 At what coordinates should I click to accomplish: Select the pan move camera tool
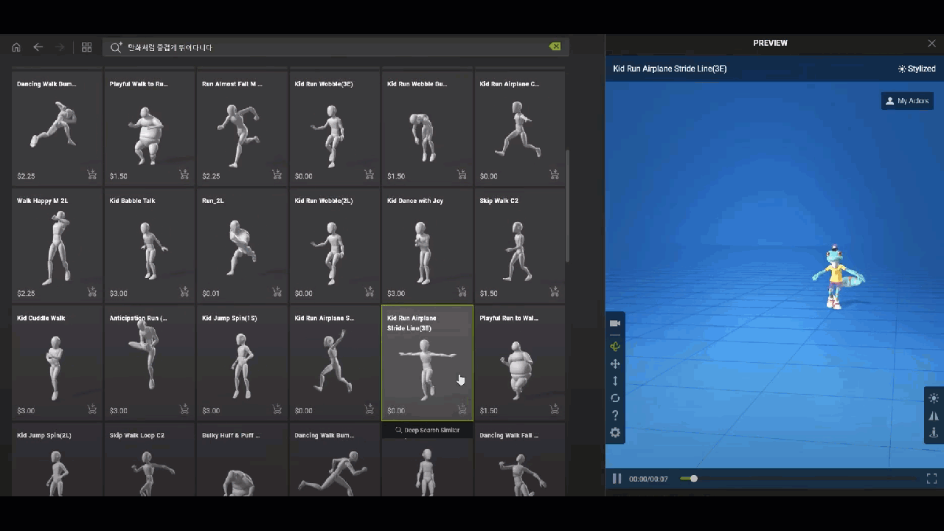click(x=615, y=364)
